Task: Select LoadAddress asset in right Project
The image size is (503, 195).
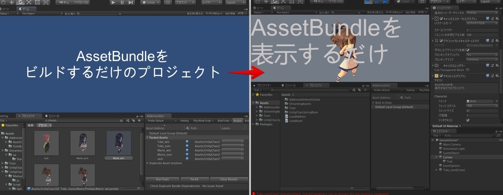Action: coord(297,116)
